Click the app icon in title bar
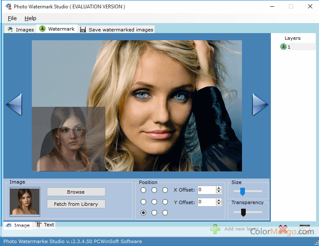The image size is (319, 246). [x=8, y=7]
